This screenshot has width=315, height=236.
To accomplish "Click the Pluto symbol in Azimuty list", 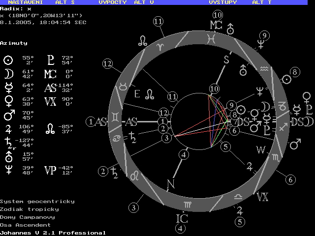I will 50,60.
